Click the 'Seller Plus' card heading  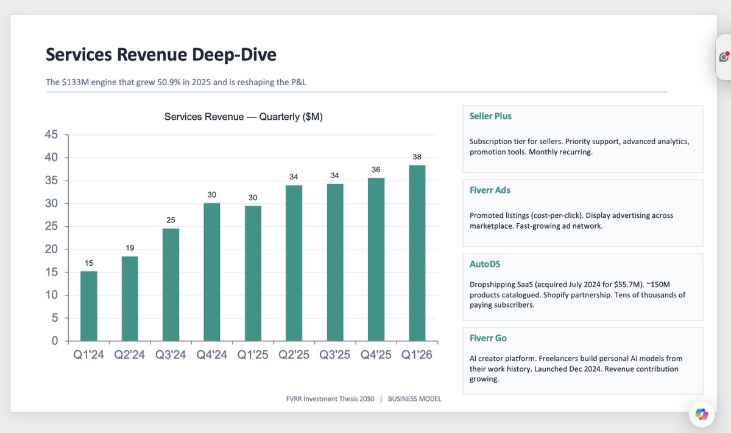pyautogui.click(x=490, y=116)
